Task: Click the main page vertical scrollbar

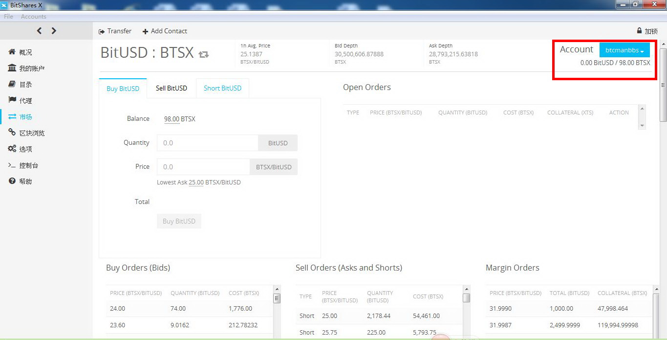Action: tap(663, 86)
